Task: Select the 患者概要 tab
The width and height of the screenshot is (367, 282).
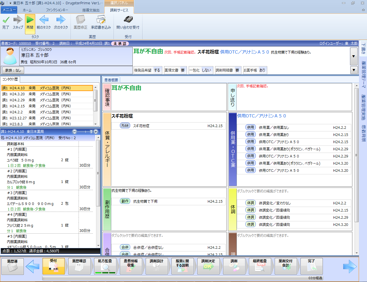Action: tap(111, 80)
